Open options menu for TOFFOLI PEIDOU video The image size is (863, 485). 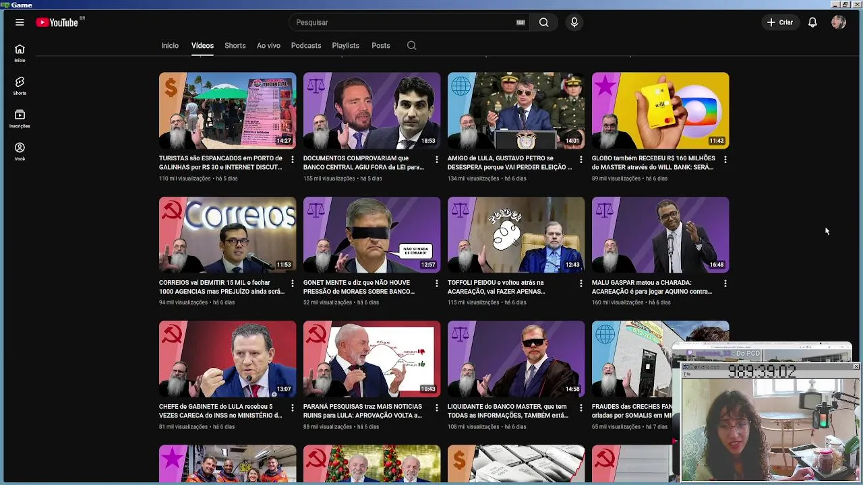(581, 284)
